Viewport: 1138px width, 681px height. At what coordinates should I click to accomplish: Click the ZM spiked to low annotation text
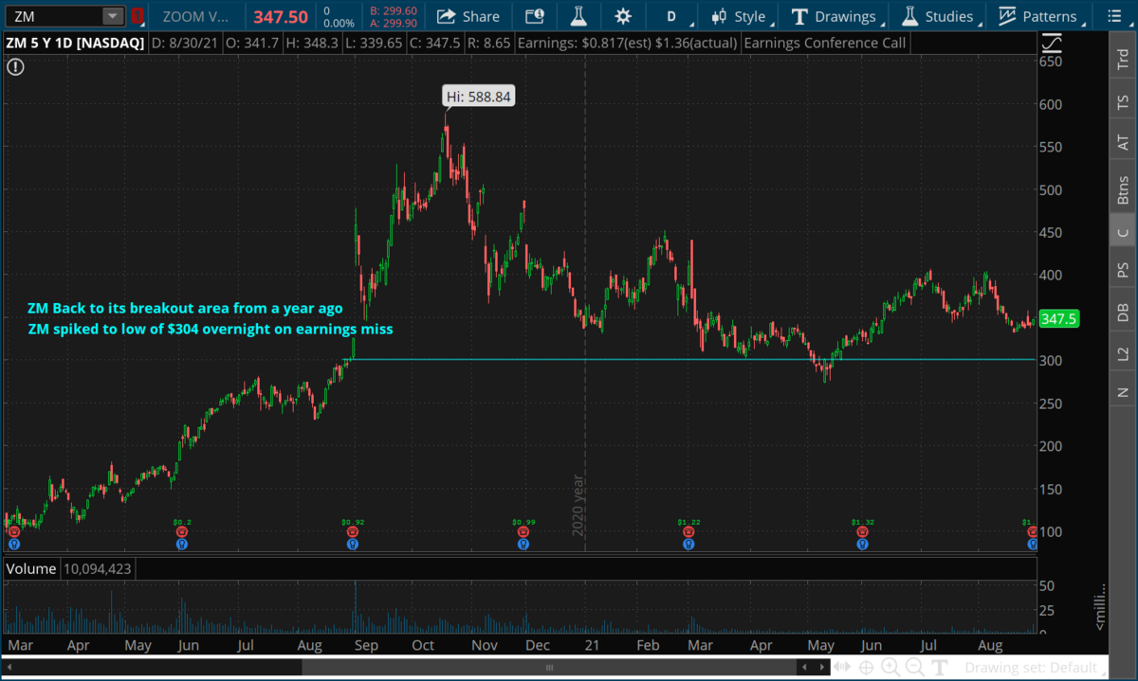[210, 330]
